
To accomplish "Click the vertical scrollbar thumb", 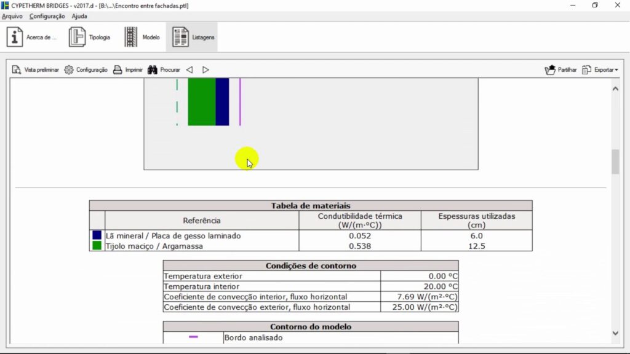I will pos(615,162).
